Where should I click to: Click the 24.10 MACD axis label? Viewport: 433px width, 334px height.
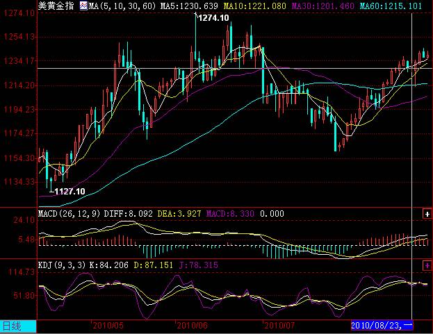click(24, 220)
